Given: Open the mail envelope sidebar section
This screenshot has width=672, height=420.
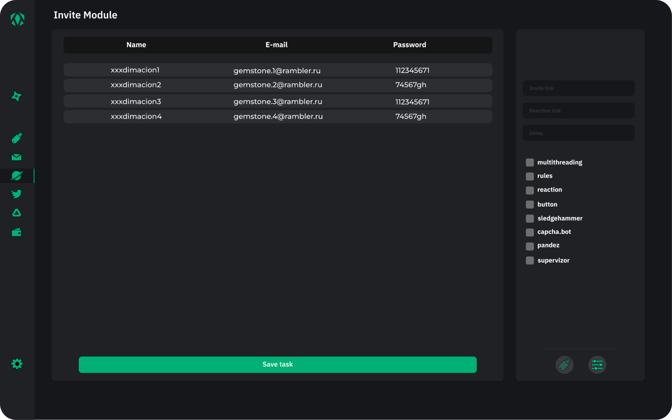Looking at the screenshot, I should tap(16, 158).
